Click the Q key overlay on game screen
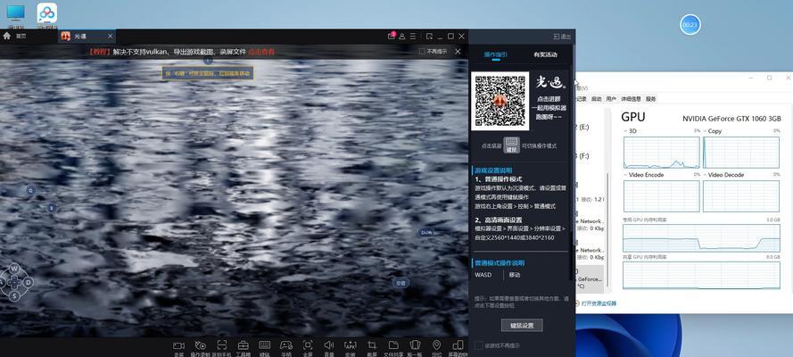This screenshot has width=793, height=357. tap(30, 191)
